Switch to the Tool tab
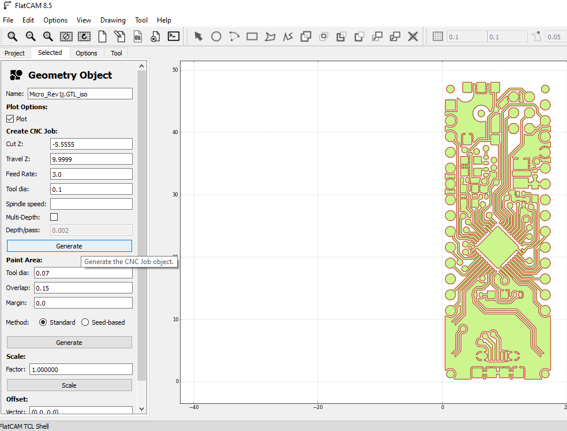Image resolution: width=567 pixels, height=431 pixels. point(116,53)
